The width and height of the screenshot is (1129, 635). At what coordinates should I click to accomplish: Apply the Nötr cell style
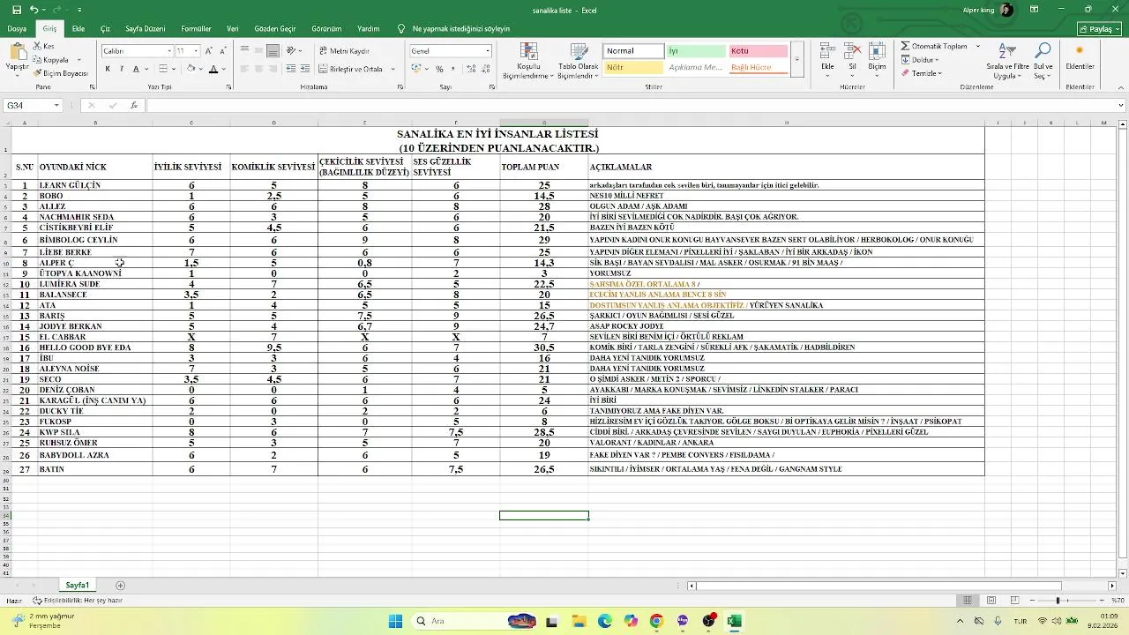633,67
